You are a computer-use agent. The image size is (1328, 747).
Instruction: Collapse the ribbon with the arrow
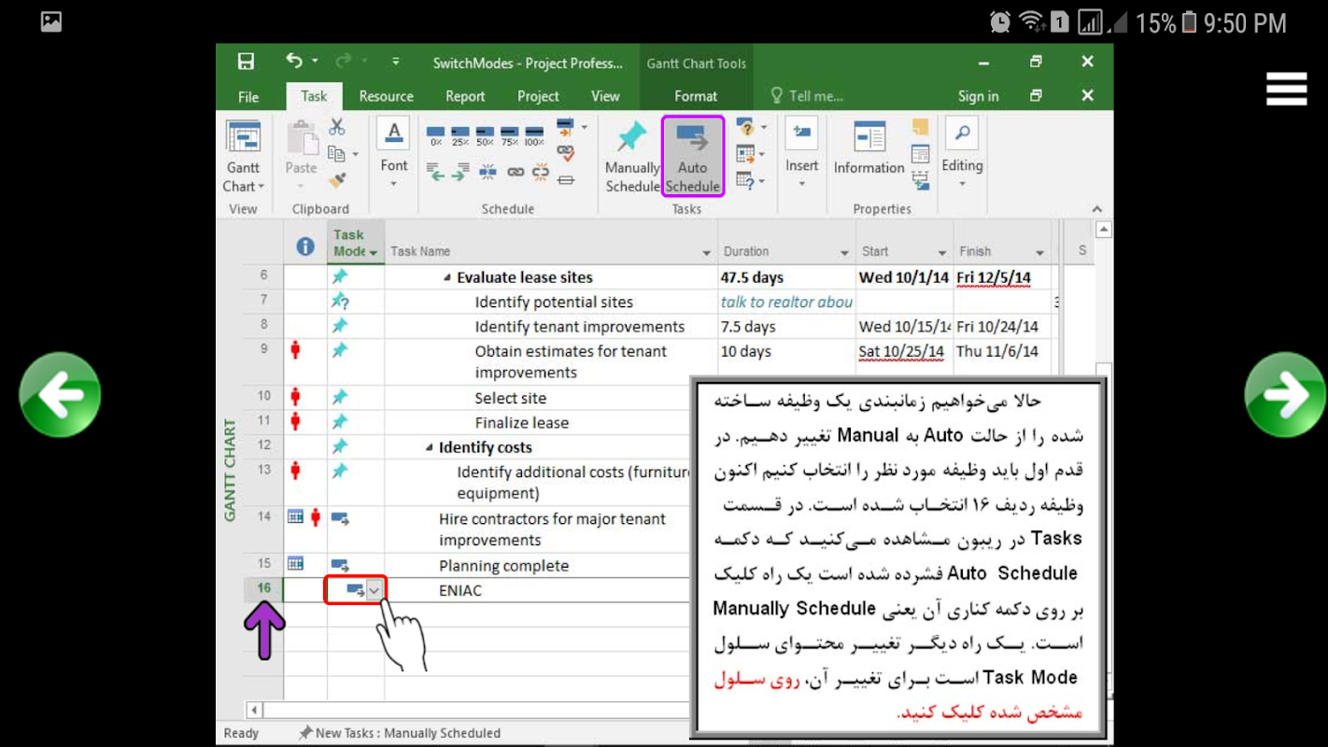coord(1096,209)
